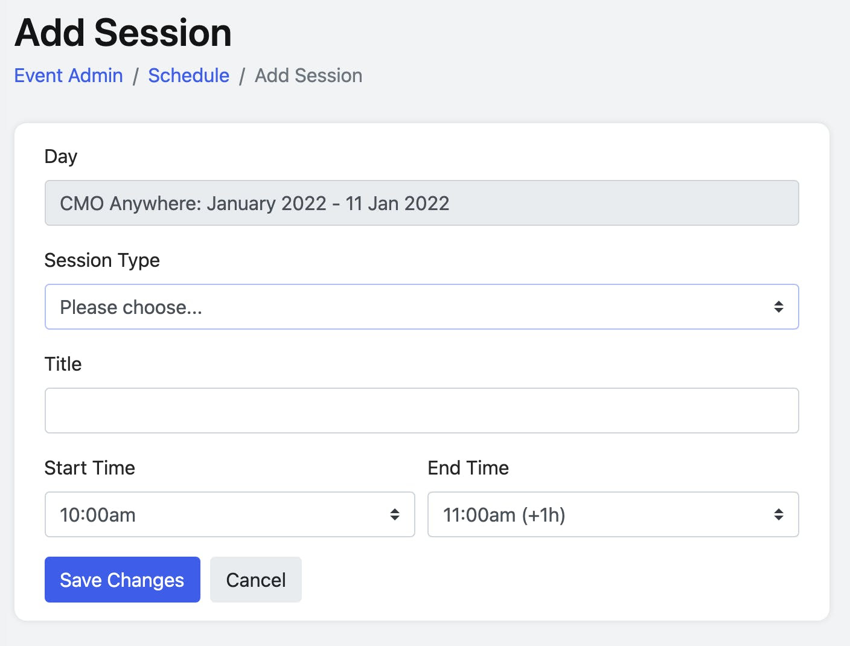
Task: Open the Session Type dropdown
Action: [421, 307]
